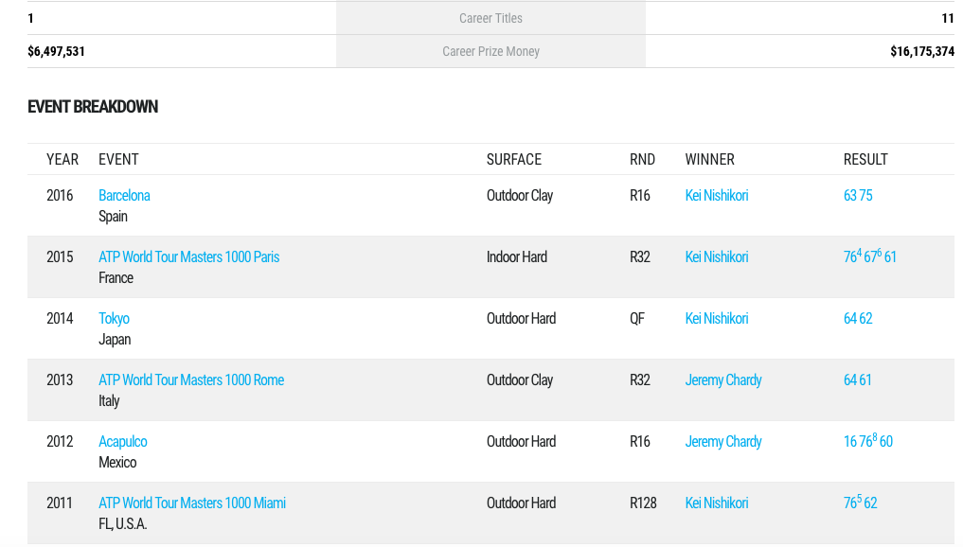
Task: Open the 64 61 Rome result
Action: point(857,379)
